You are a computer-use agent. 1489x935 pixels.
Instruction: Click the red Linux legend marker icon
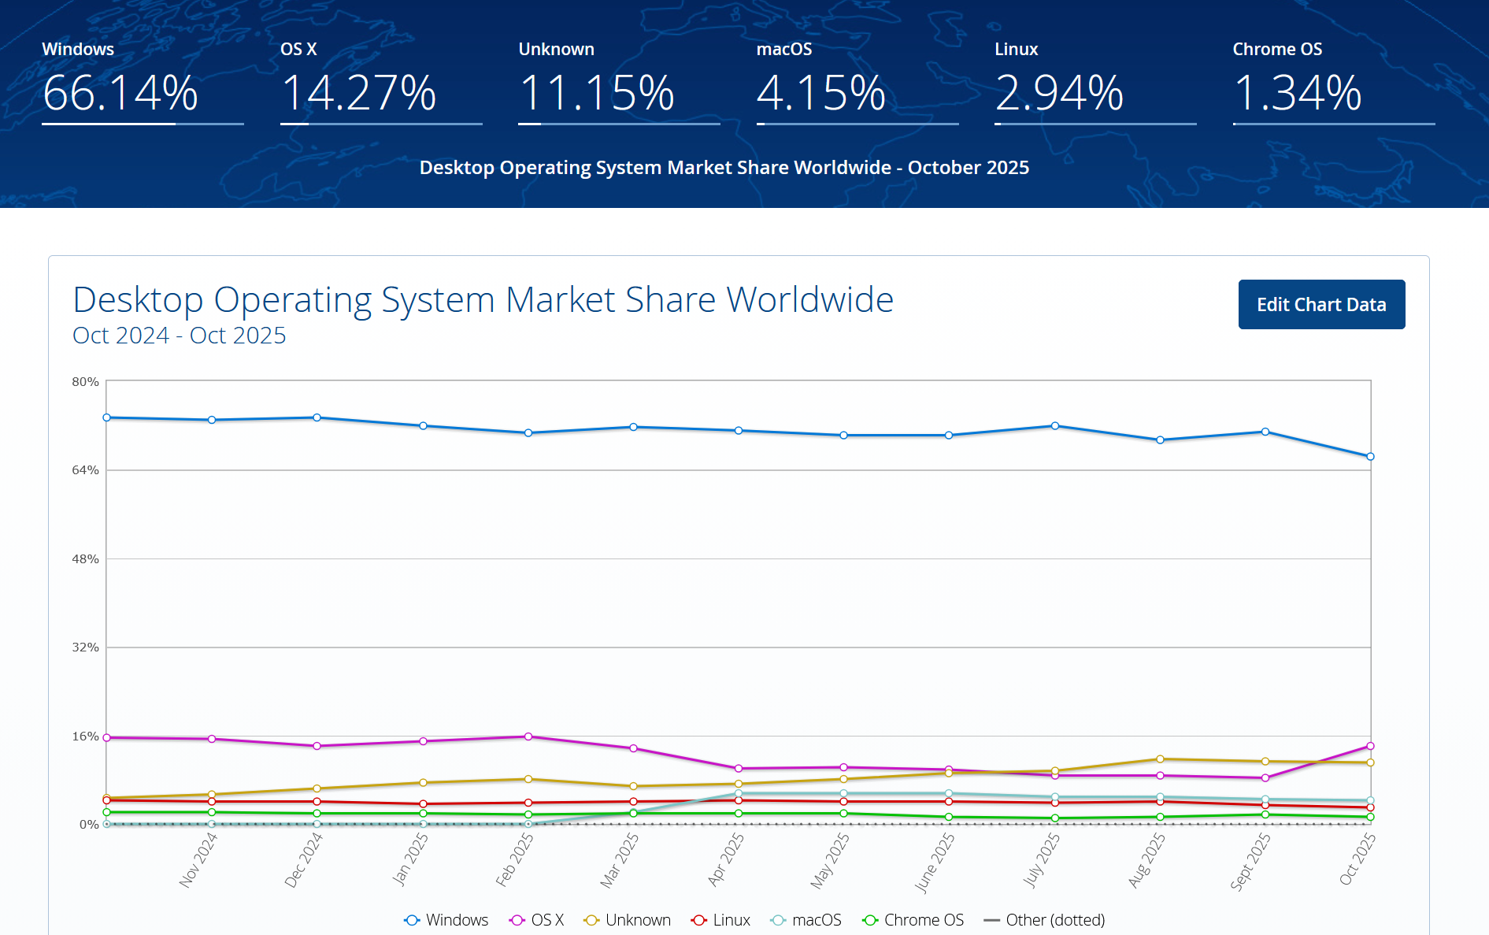[x=698, y=920]
